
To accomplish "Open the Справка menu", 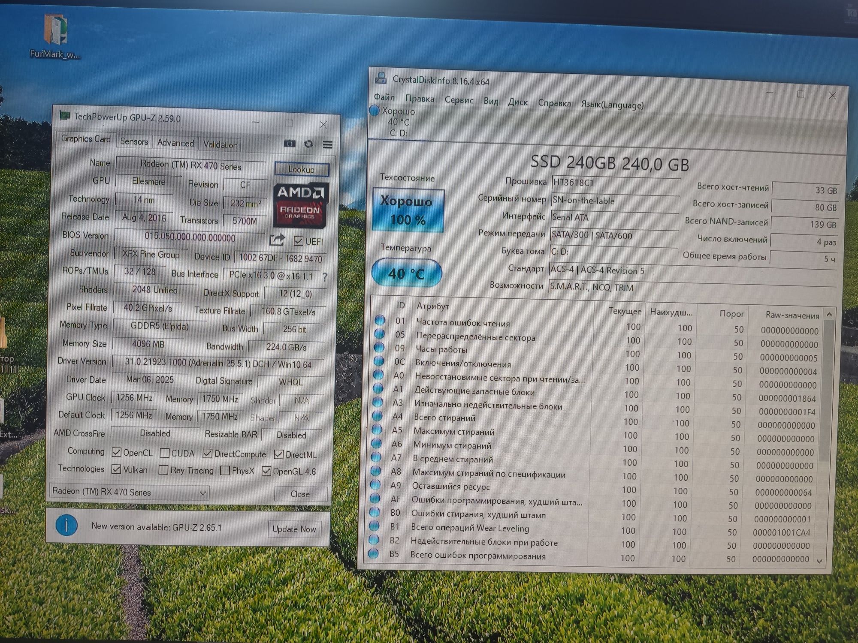I will [554, 103].
